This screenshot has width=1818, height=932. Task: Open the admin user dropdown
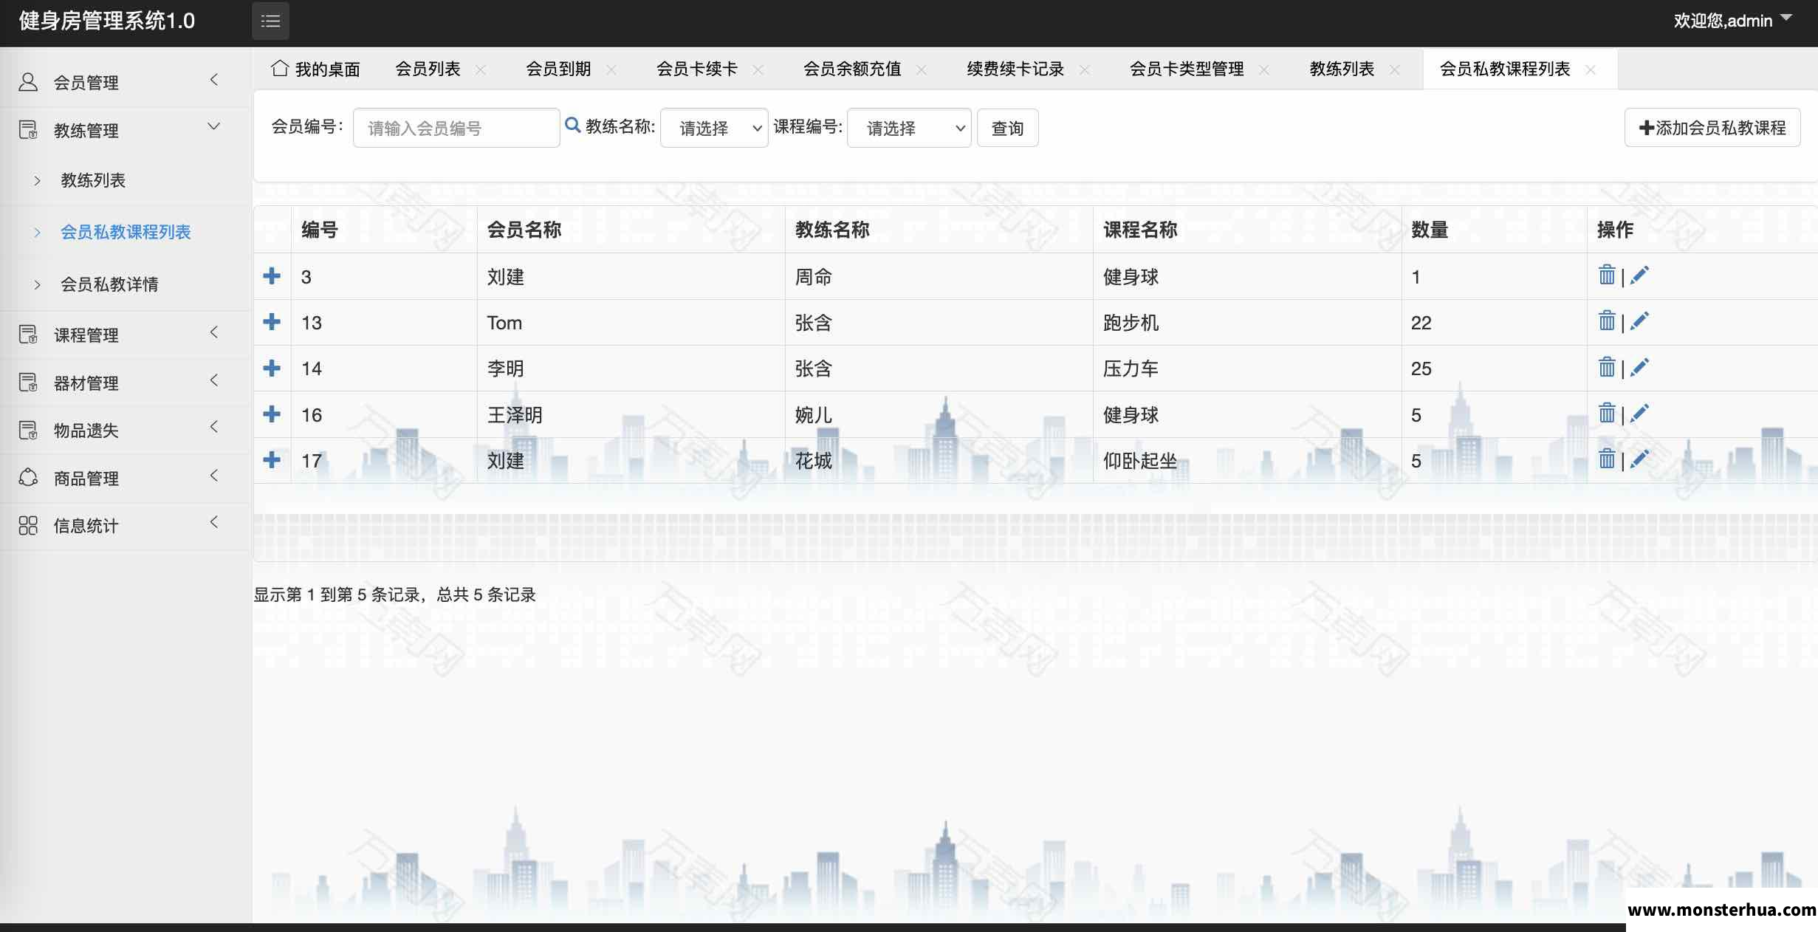pos(1732,20)
